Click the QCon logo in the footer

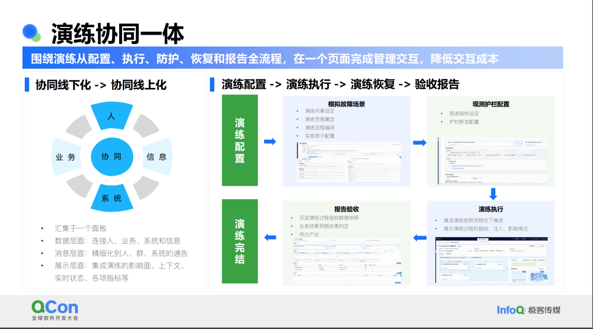(55, 310)
